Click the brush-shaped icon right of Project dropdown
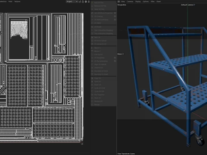The image size is (207, 155). click(x=86, y=2)
